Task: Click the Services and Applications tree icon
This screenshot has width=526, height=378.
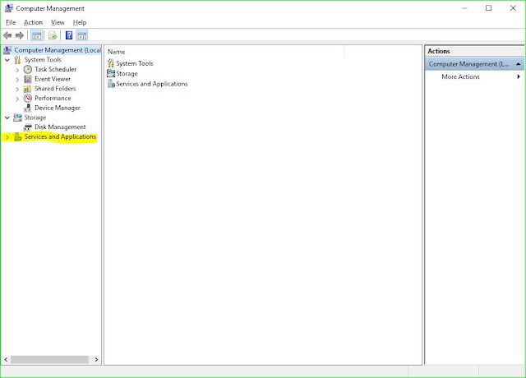Action: (x=18, y=137)
